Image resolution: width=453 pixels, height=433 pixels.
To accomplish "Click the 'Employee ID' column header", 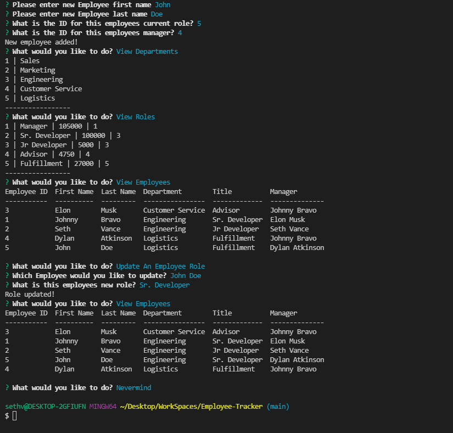I will (26, 191).
